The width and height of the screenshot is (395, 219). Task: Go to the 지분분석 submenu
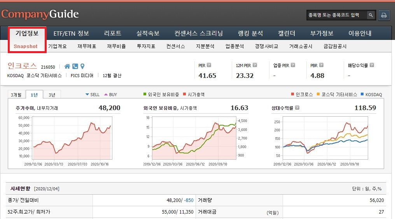coord(205,46)
